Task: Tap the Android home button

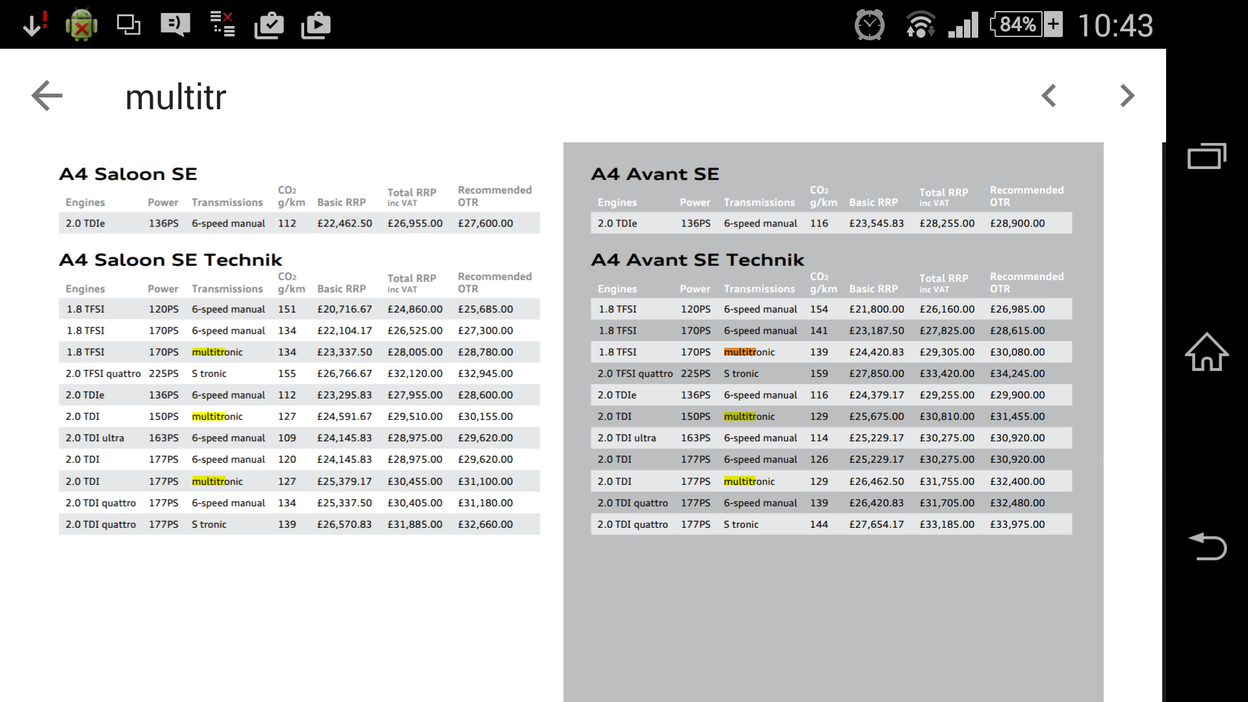Action: [1206, 352]
